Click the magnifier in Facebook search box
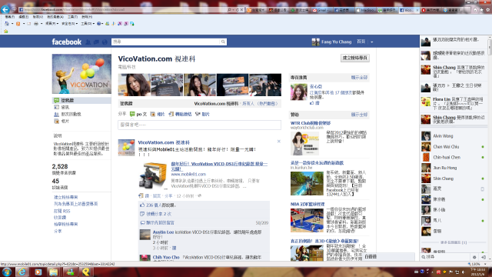The image size is (492, 277). 223,42
